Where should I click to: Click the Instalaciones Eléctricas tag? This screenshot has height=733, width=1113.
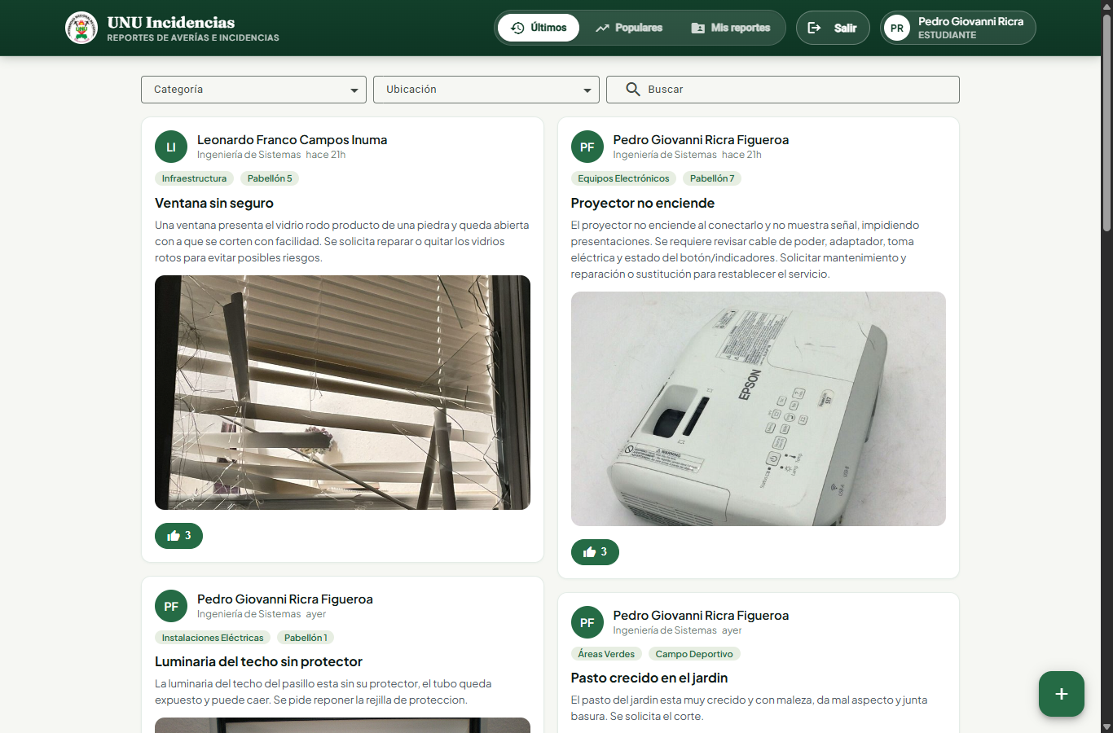(213, 638)
